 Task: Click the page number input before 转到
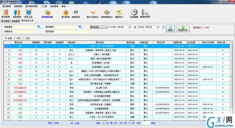(x=146, y=123)
